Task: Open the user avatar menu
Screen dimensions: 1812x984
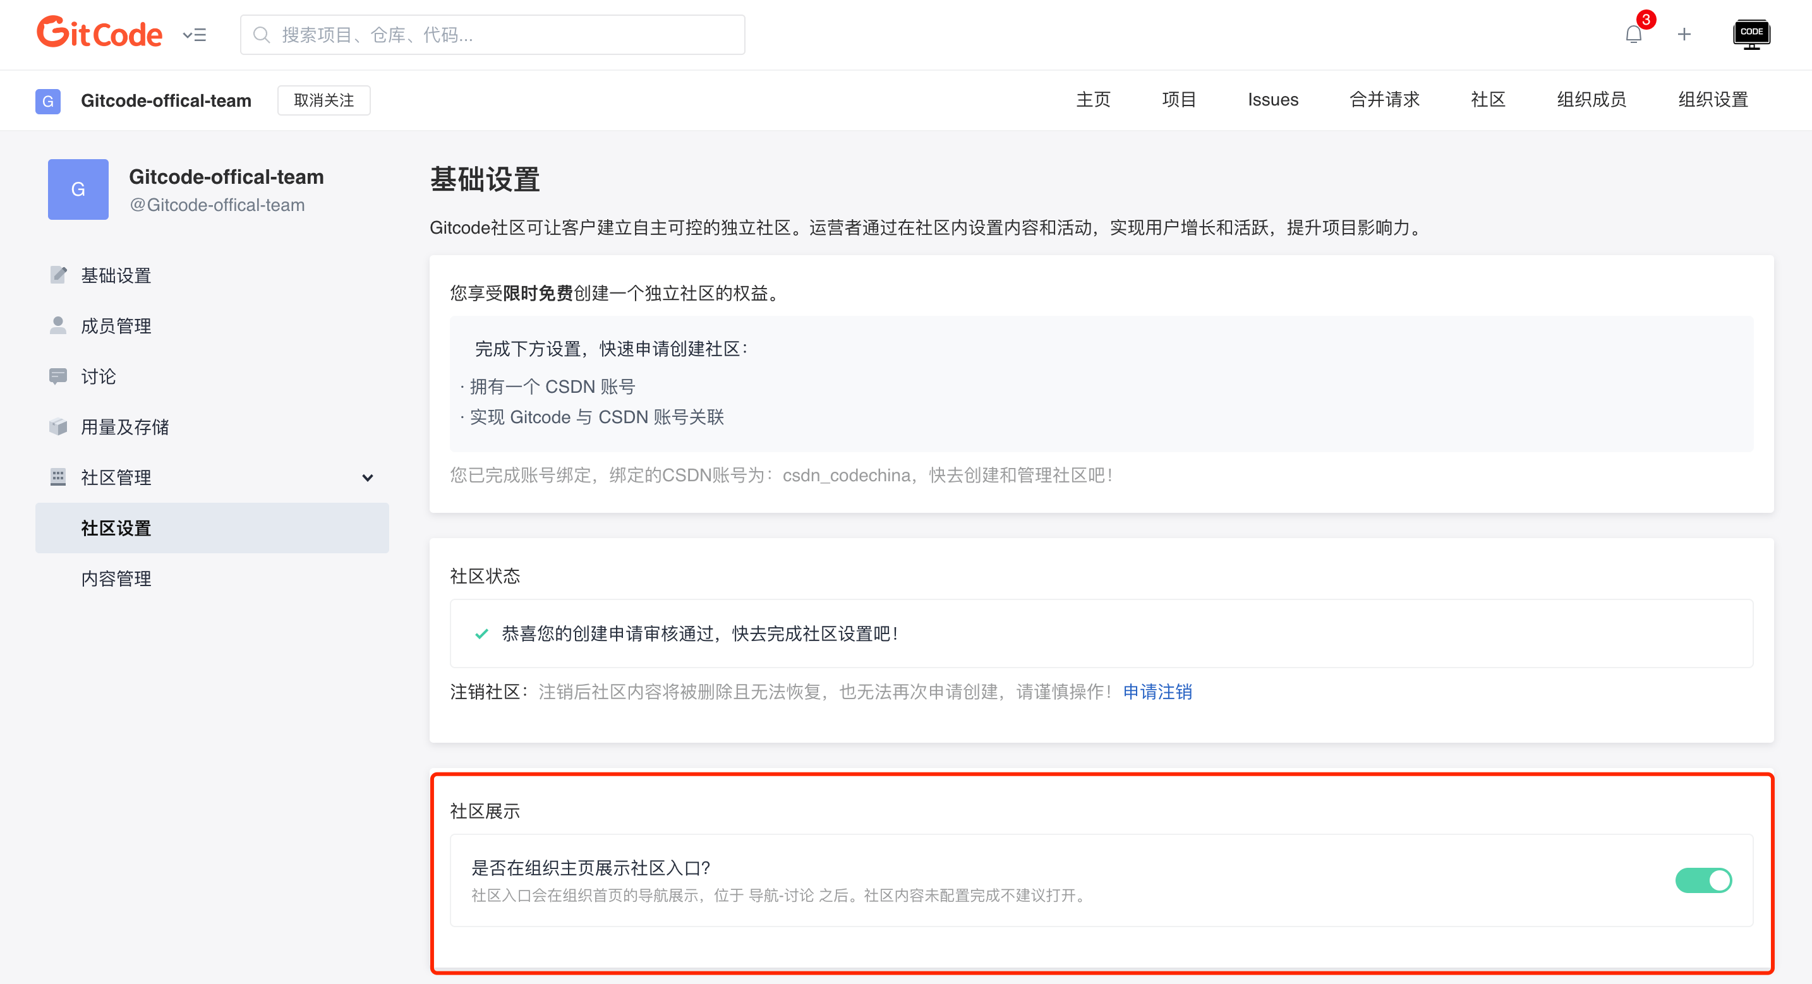Action: [1751, 35]
